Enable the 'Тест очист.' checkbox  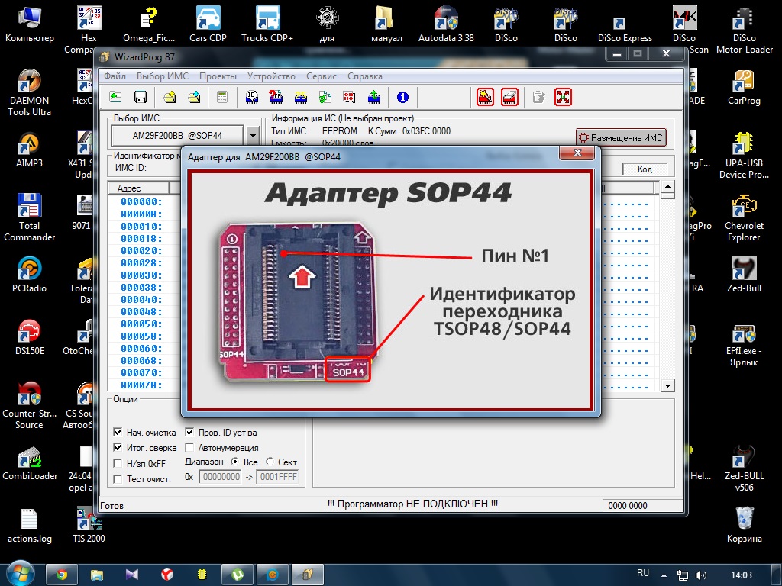[x=118, y=479]
